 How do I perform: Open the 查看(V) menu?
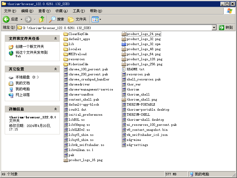point(44,11)
